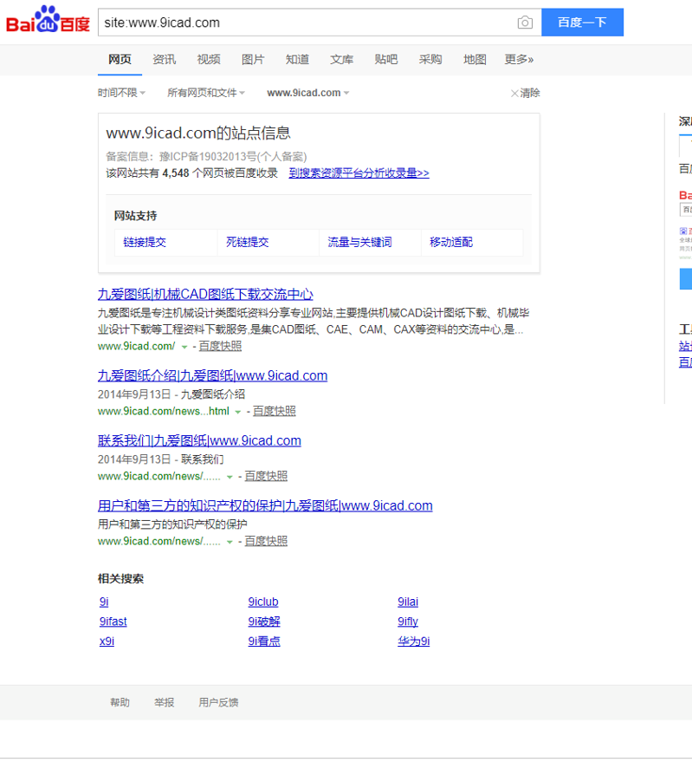Open result 用户和第三方的知识产权的保护

pos(265,506)
